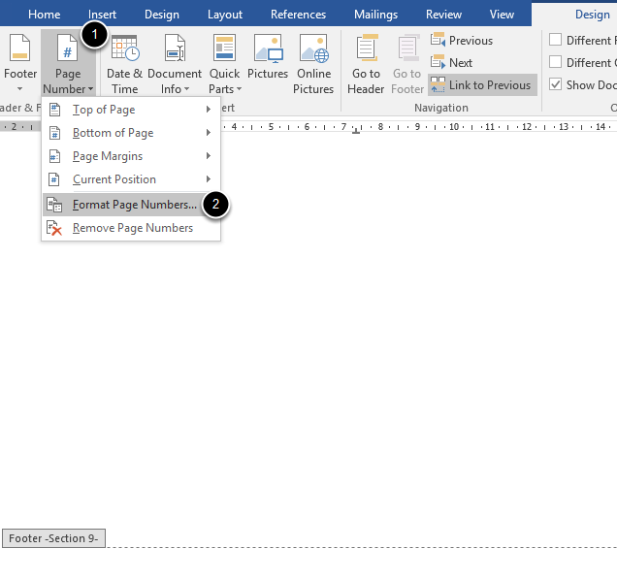Open the document Design tab next to Insert
This screenshot has width=617, height=581.
pos(161,15)
